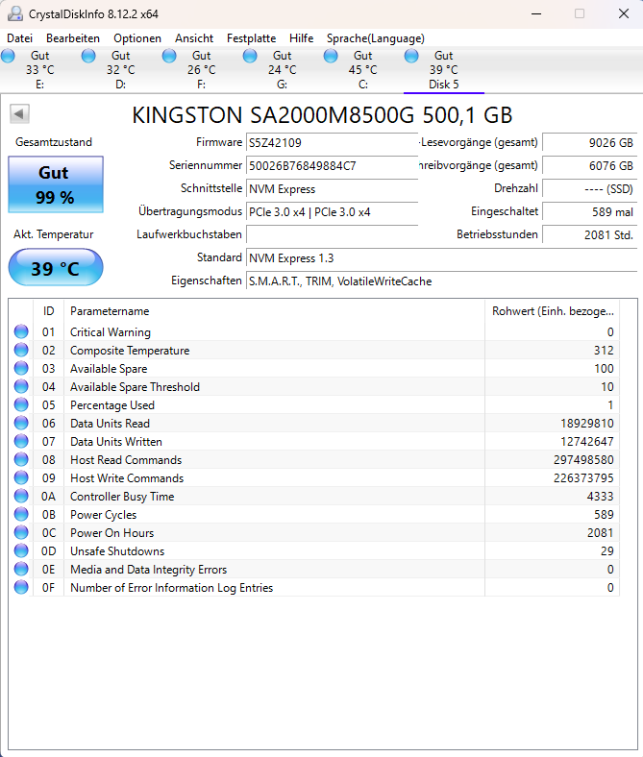The width and height of the screenshot is (643, 757).
Task: Select the Critical Warning row name
Action: click(x=111, y=332)
